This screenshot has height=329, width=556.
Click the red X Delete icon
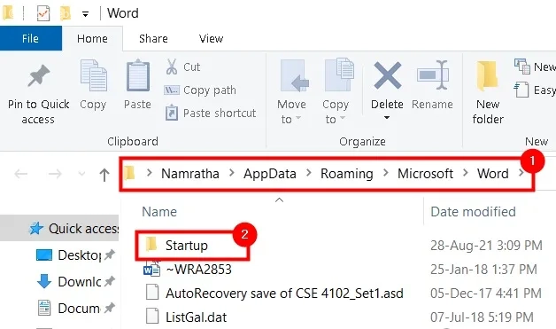[388, 75]
